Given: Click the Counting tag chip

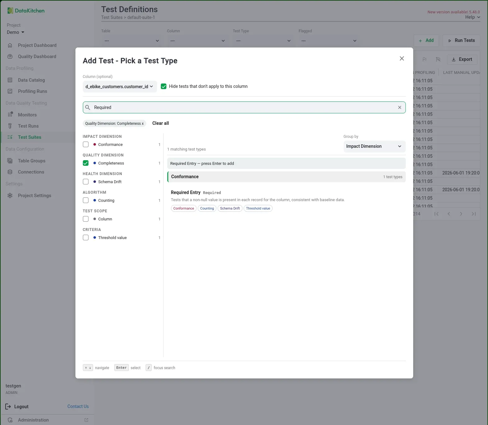Looking at the screenshot, I should click(x=207, y=208).
